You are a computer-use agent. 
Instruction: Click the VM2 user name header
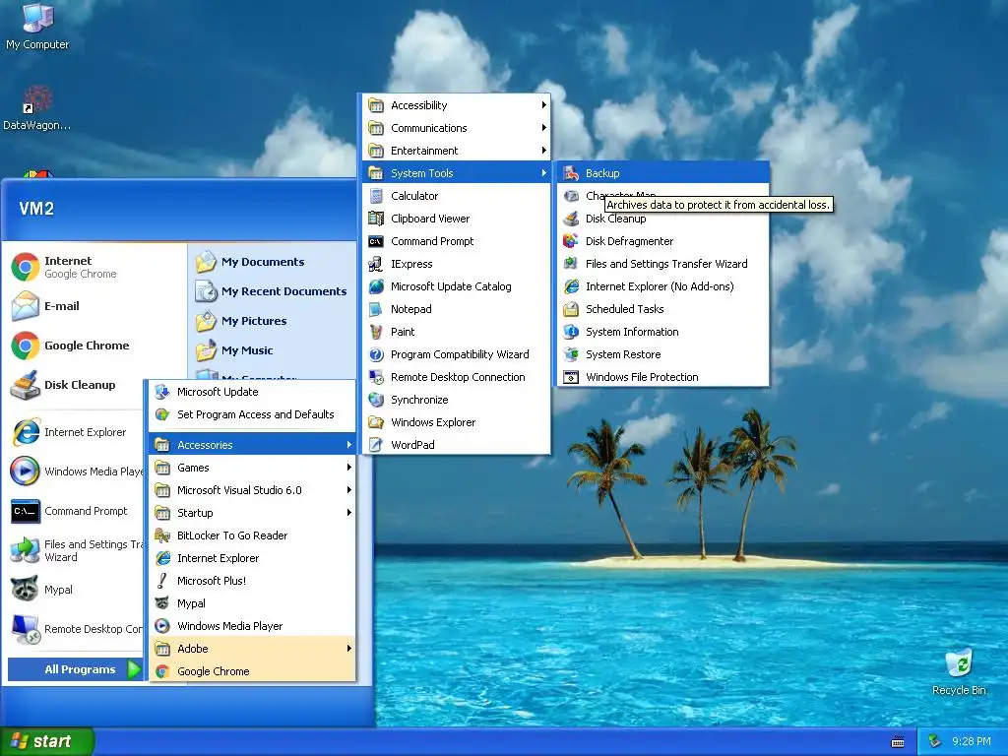pyautogui.click(x=36, y=209)
